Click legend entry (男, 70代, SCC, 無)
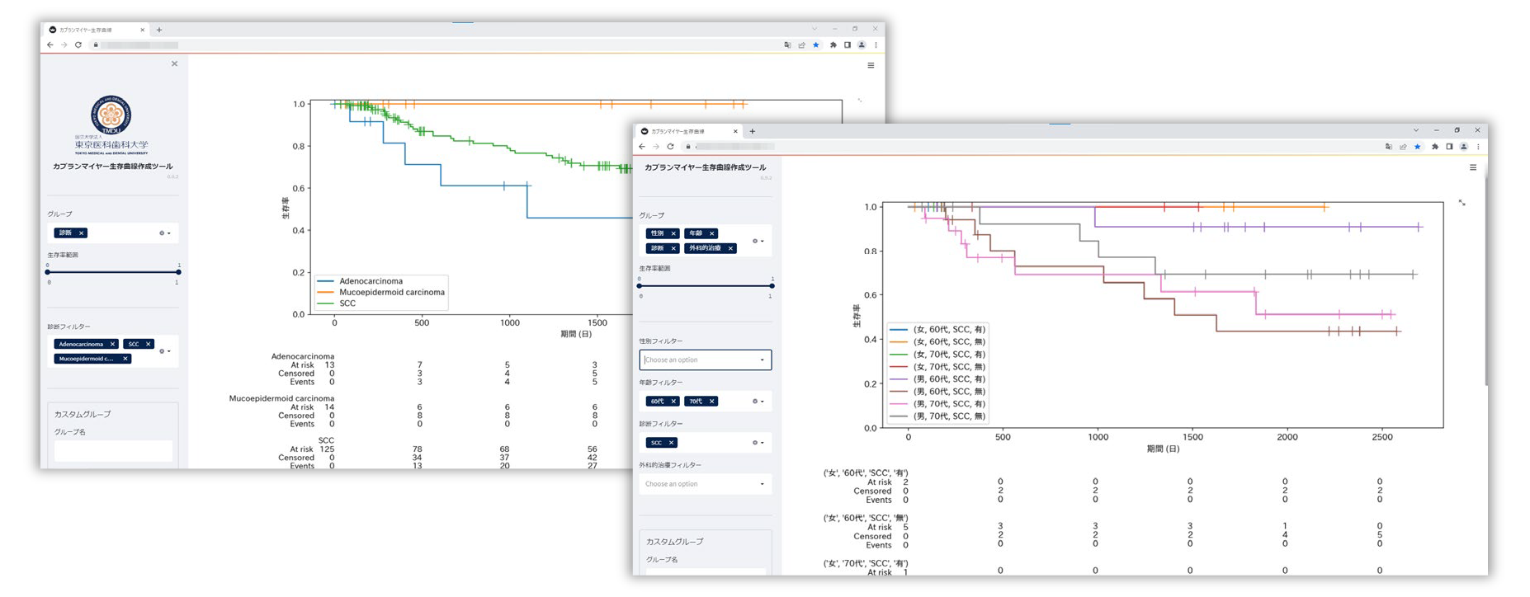Image resolution: width=1530 pixels, height=597 pixels. tap(937, 416)
